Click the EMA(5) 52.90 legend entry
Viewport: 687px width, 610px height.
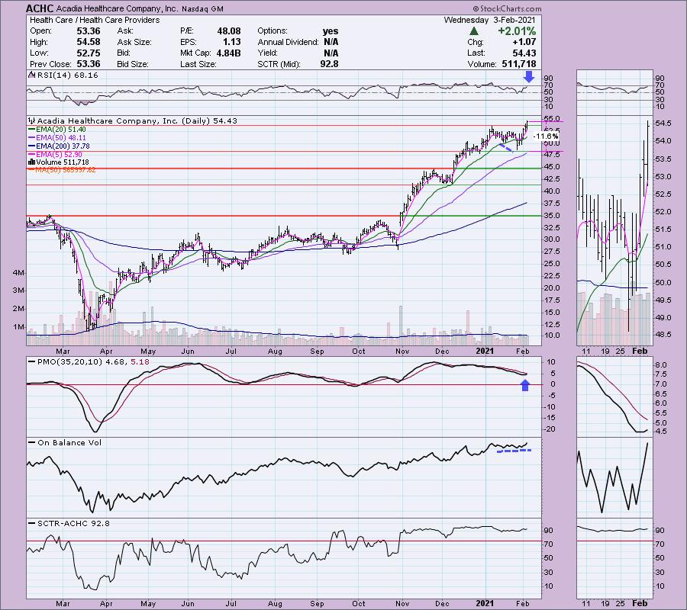point(60,155)
